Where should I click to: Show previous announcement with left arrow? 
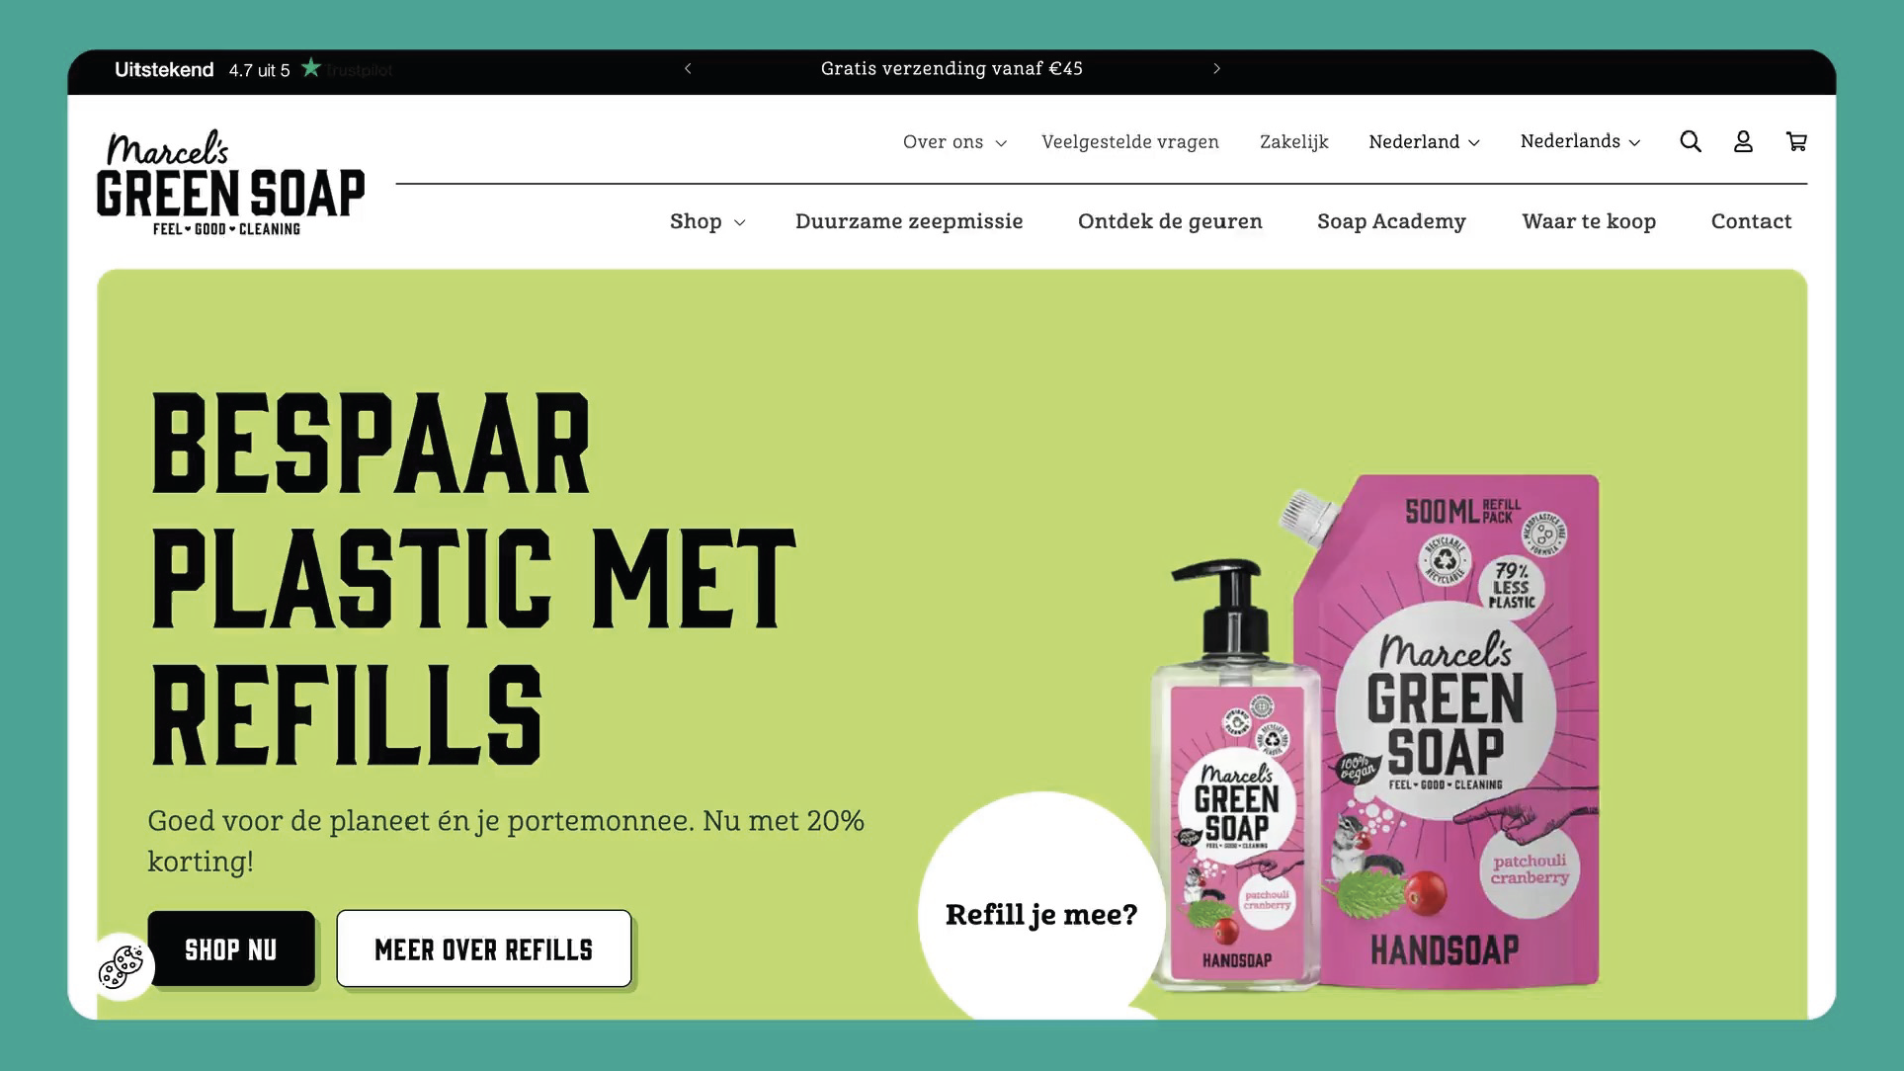[688, 68]
